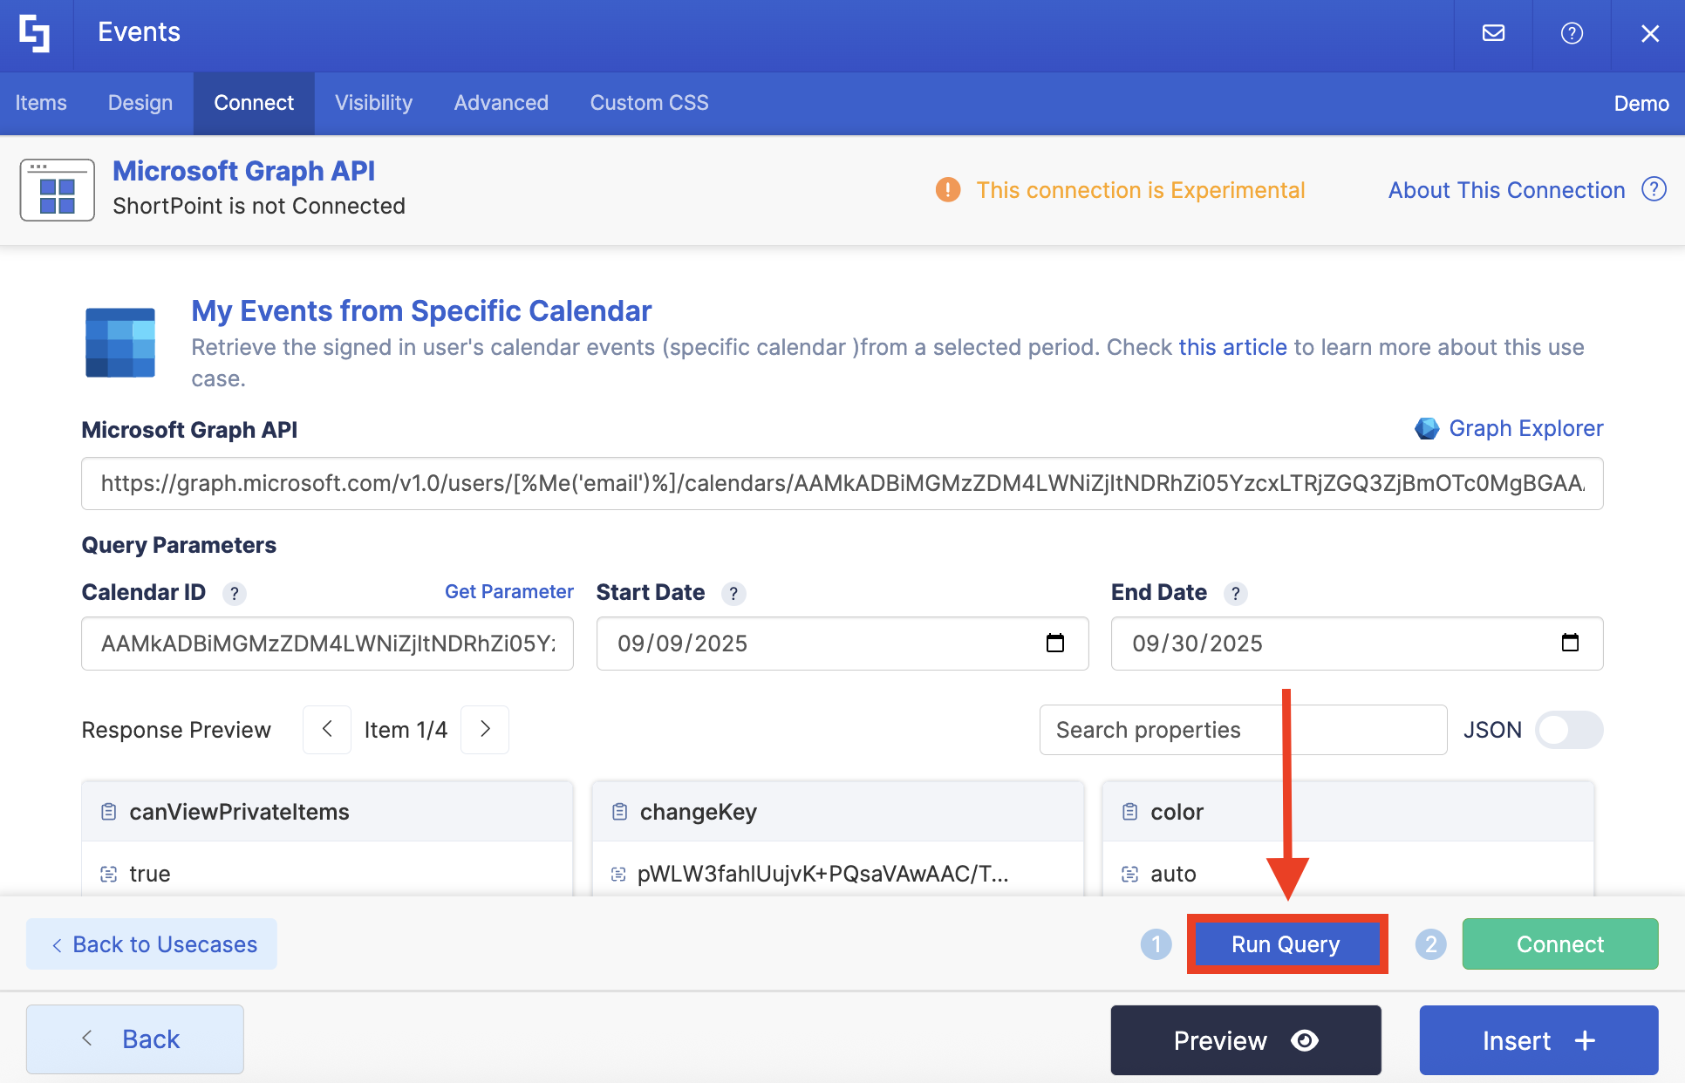The height and width of the screenshot is (1083, 1685).
Task: Click the Get Parameter link
Action: pos(508,592)
